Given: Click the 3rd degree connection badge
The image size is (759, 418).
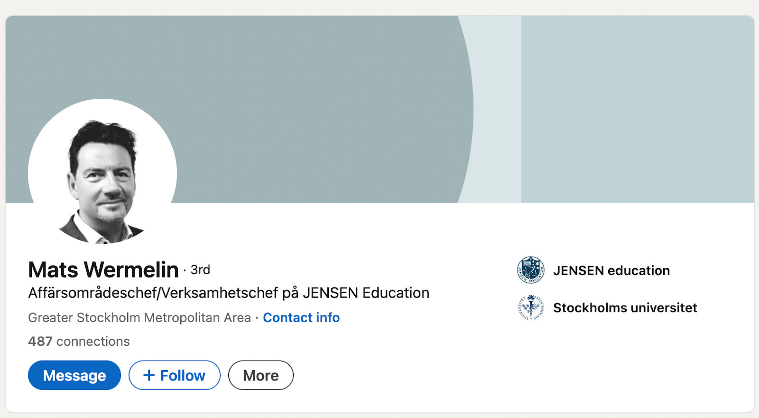Looking at the screenshot, I should point(200,269).
